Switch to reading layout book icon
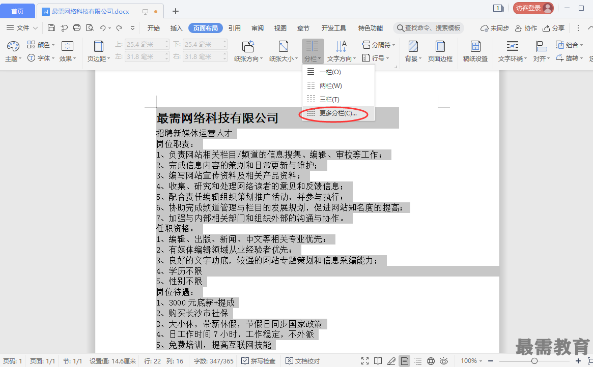 click(378, 361)
